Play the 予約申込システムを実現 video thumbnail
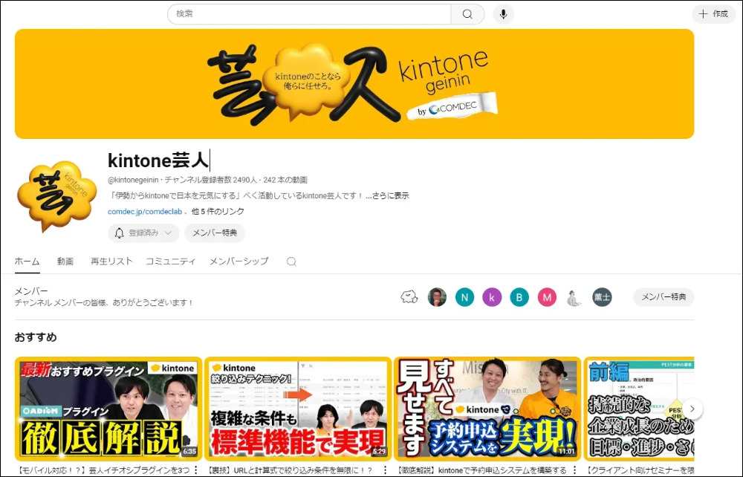 [x=487, y=409]
